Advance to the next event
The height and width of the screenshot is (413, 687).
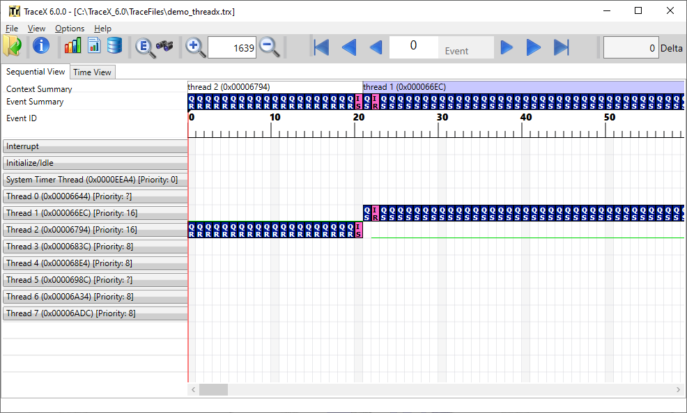coord(507,47)
